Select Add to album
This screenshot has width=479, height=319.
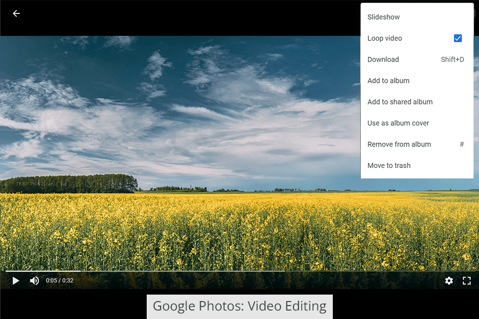417,81
